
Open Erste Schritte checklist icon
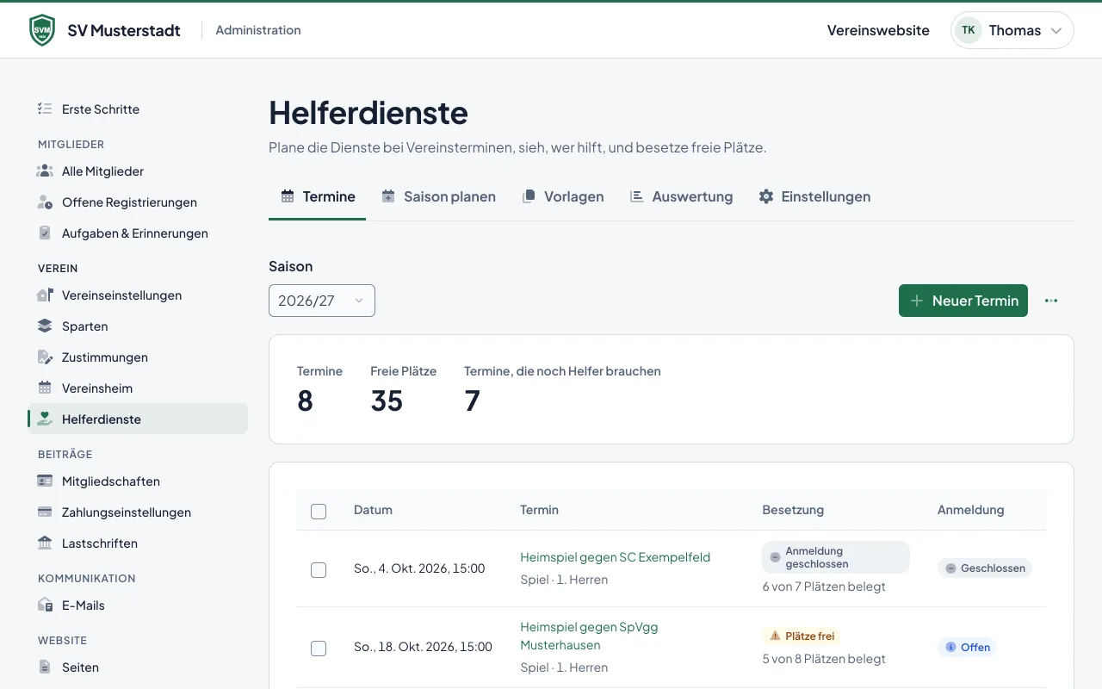click(45, 109)
